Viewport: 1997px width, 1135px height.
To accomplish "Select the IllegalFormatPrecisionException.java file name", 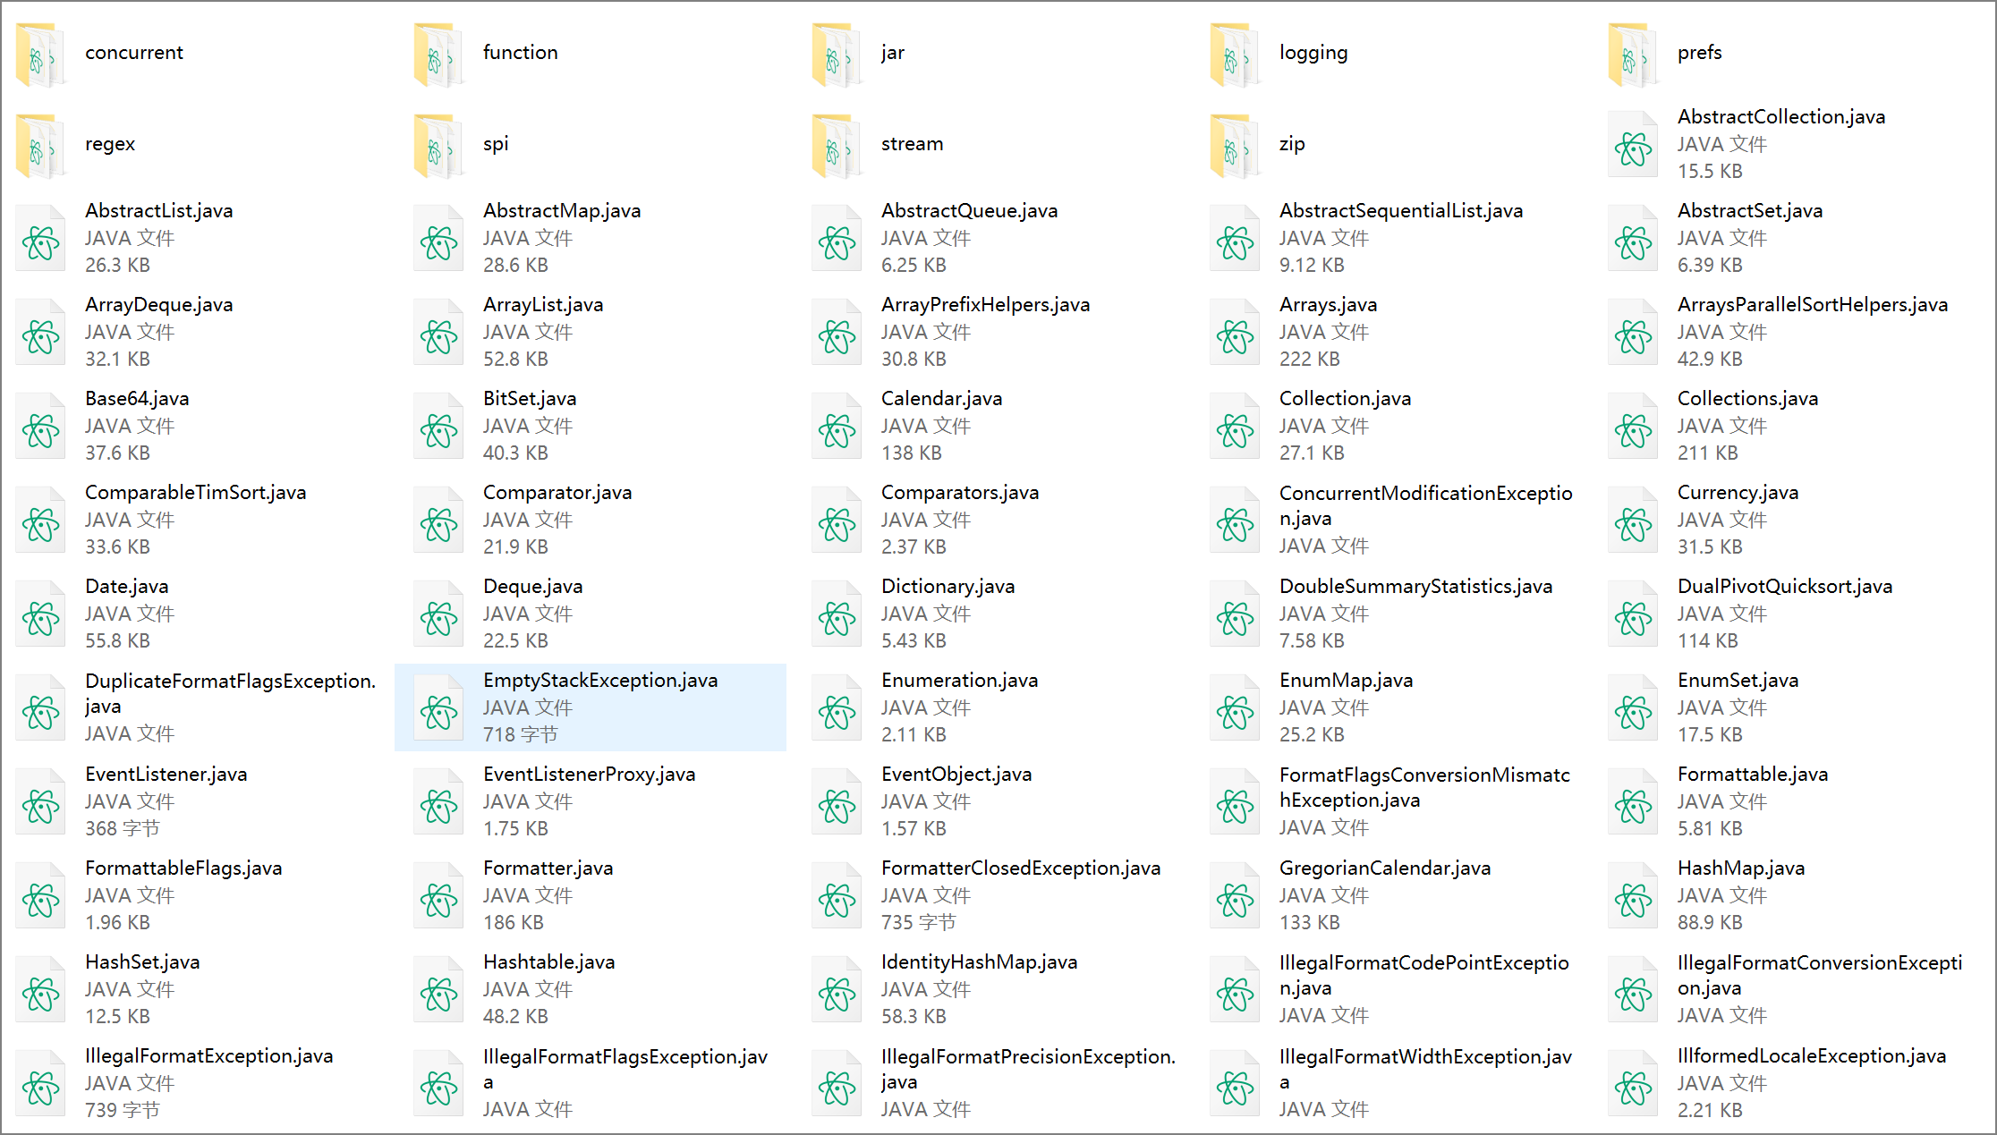I will 1028,1069.
